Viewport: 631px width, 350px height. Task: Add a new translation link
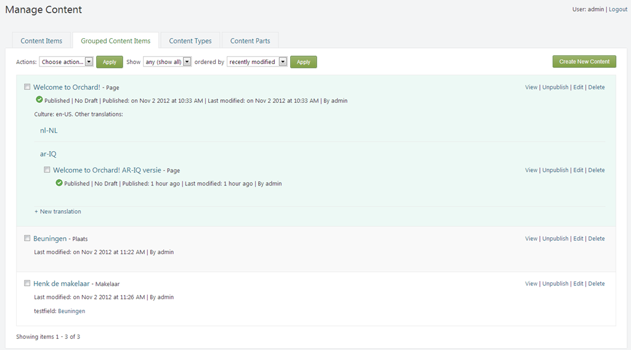[58, 211]
